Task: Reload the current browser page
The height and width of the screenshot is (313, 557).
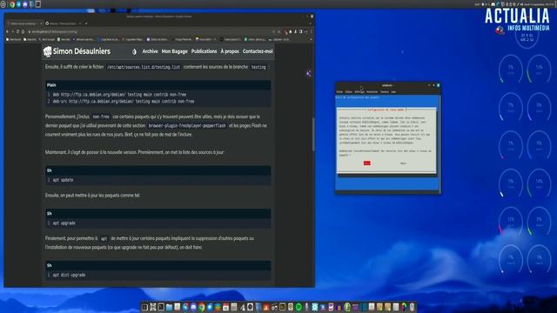Action: point(17,31)
